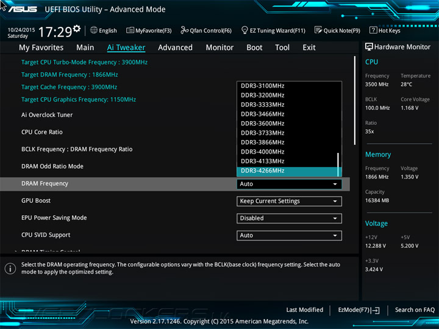Open the Advanced tab

[x=175, y=48]
